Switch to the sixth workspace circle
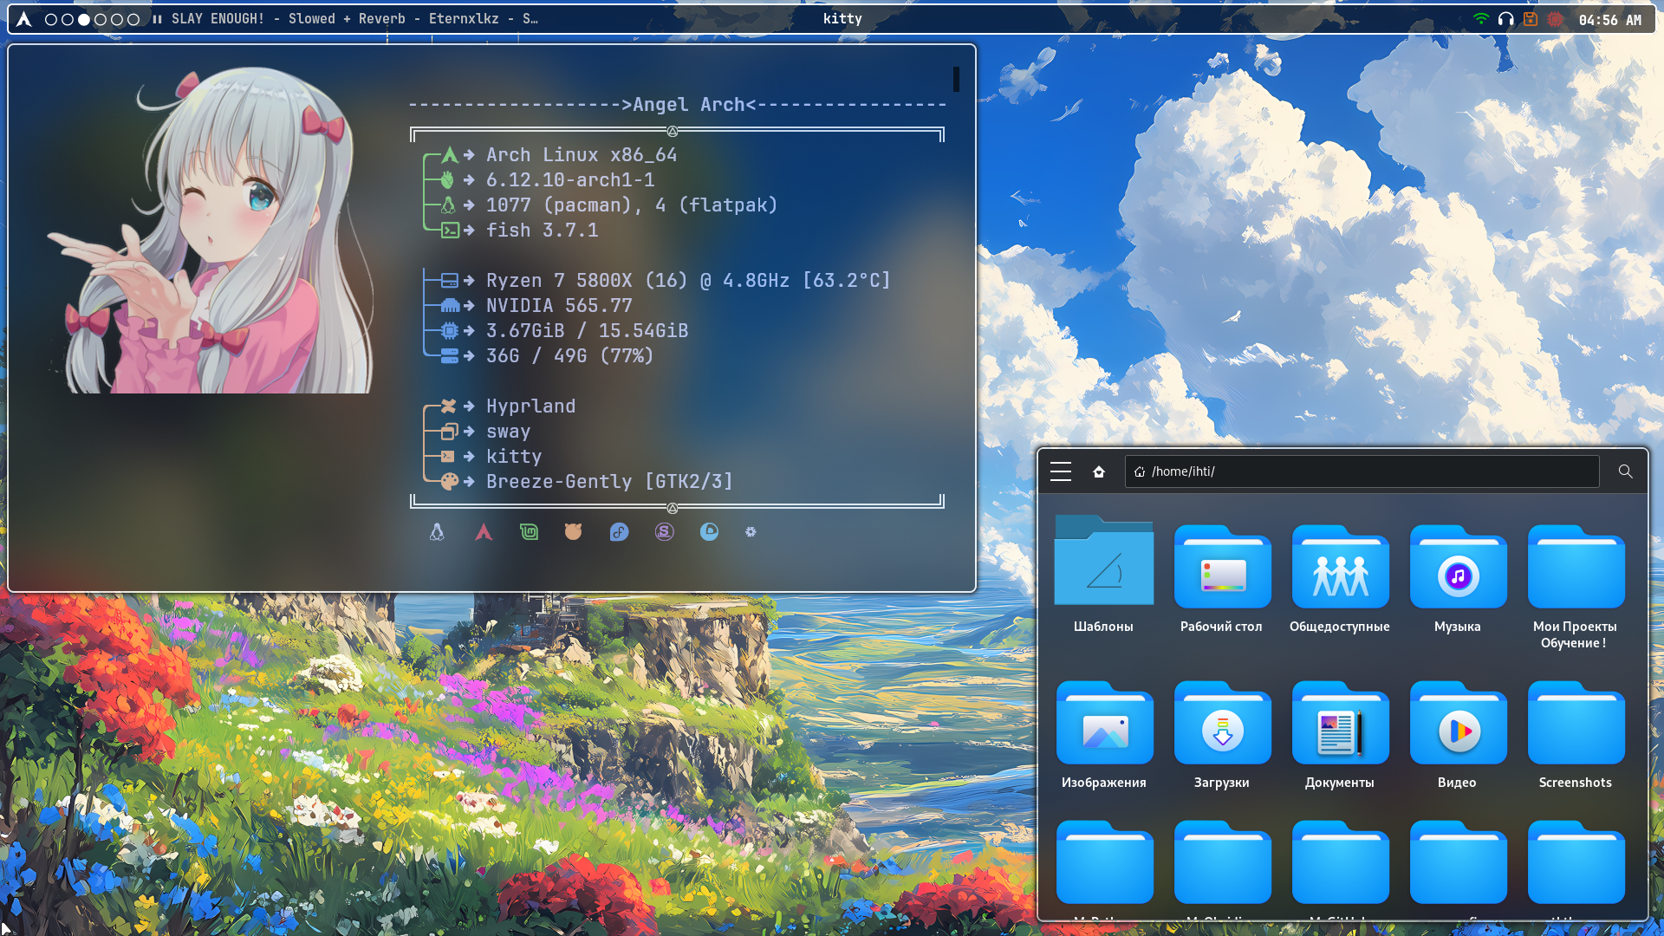 pos(133,19)
